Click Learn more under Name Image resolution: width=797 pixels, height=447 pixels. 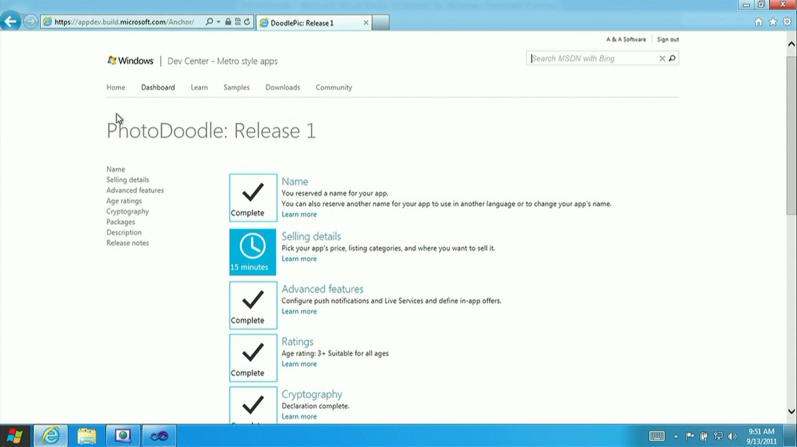(x=299, y=215)
